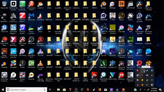Open the TEXTURE PACKS folder
164x92 pixels.
click(85, 41)
